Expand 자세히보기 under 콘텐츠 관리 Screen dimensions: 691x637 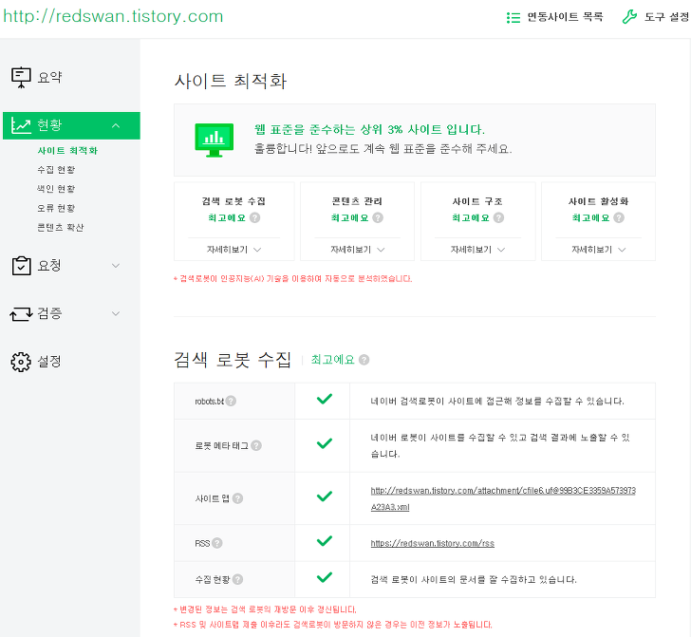click(358, 250)
